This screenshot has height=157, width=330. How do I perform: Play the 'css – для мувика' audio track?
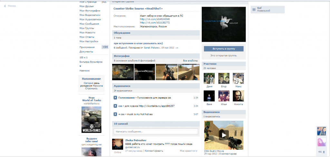(115, 106)
